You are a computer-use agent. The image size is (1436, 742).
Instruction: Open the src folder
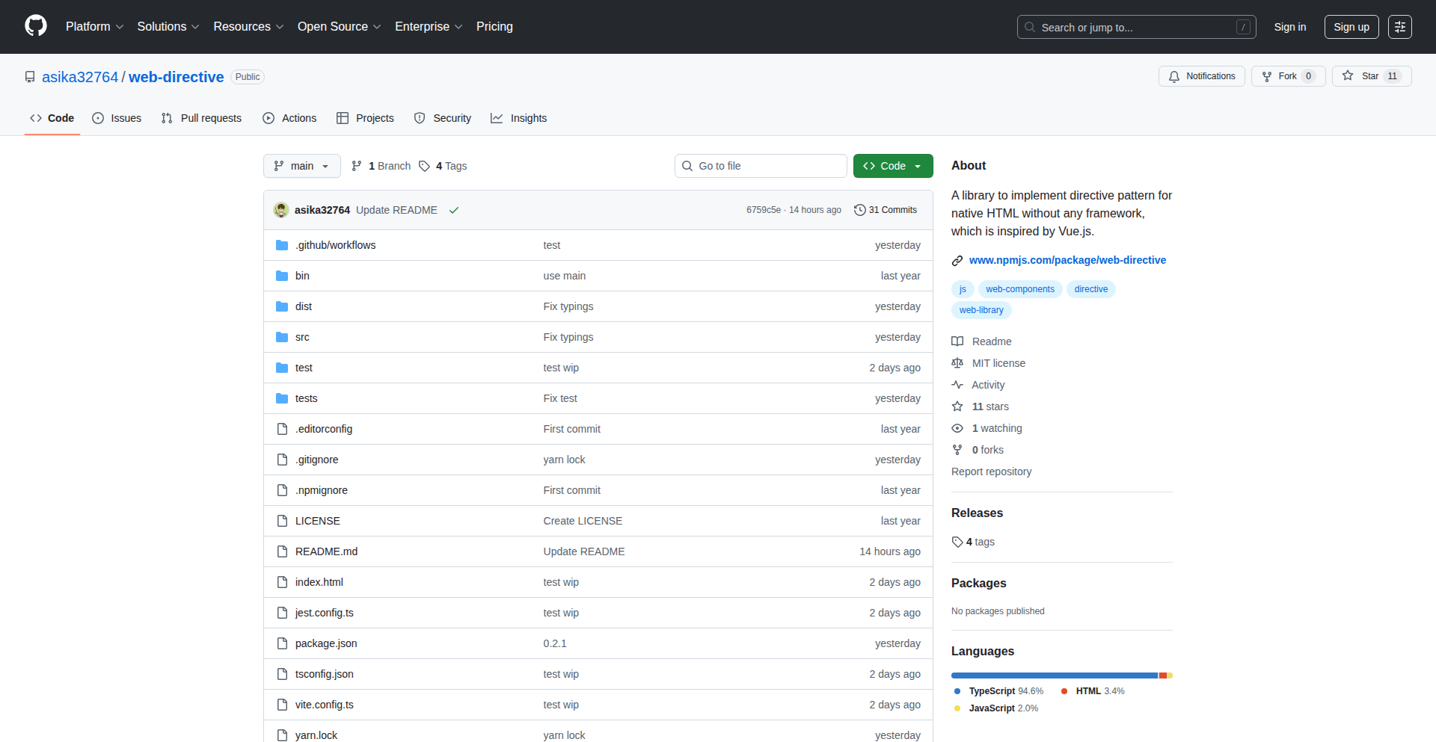click(x=302, y=337)
